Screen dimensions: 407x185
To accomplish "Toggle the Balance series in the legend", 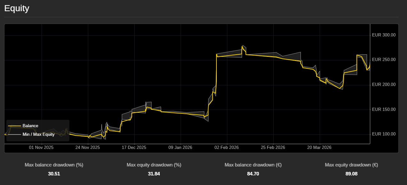I will [x=30, y=126].
